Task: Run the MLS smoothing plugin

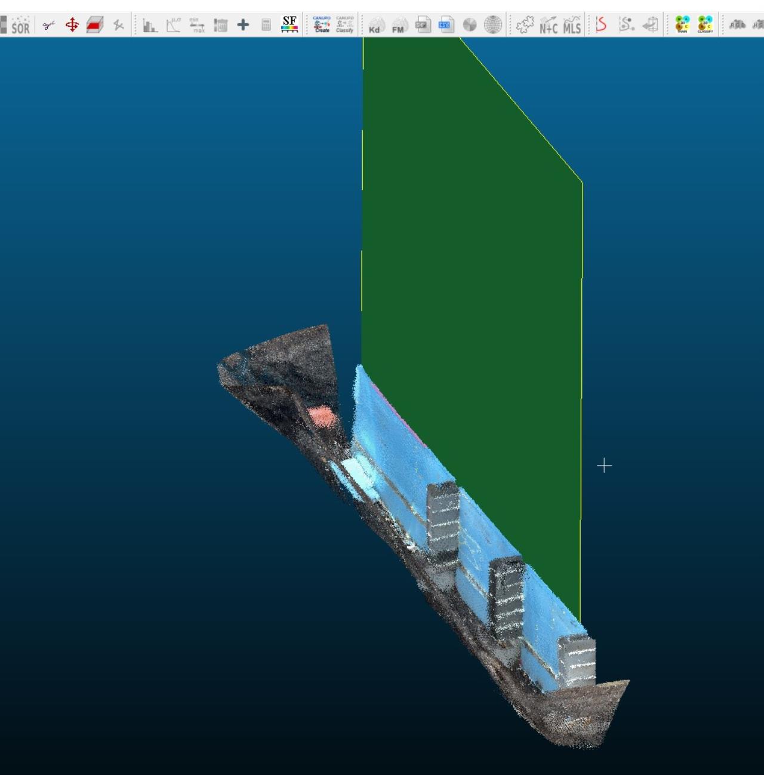Action: (x=572, y=25)
